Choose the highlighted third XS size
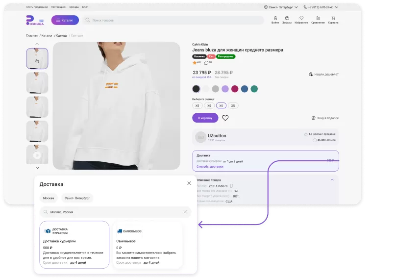The width and height of the screenshot is (396, 279). (221, 105)
